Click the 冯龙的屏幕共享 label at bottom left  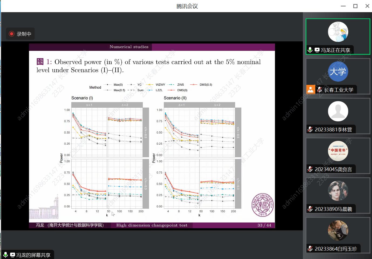(x=33, y=255)
